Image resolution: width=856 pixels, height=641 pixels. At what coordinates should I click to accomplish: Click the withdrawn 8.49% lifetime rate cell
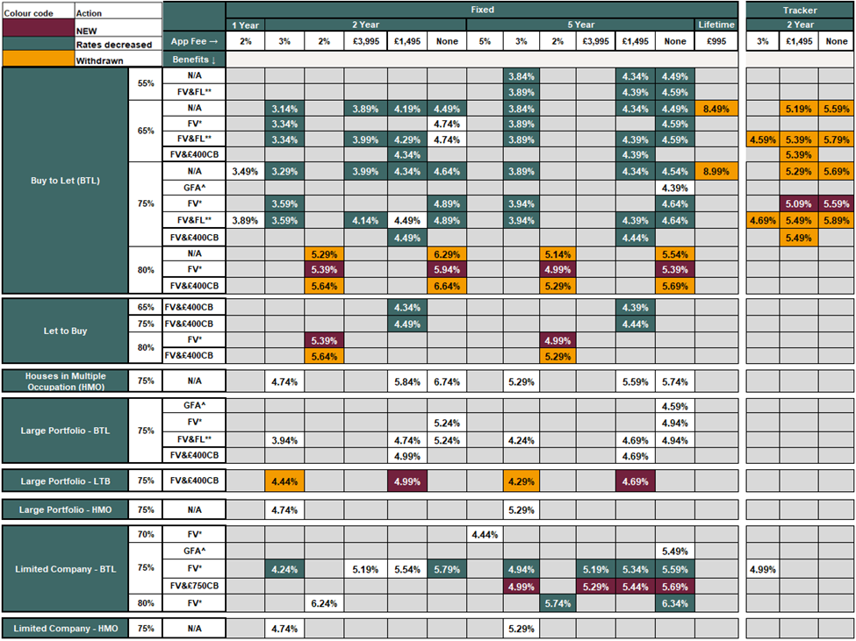coord(716,108)
